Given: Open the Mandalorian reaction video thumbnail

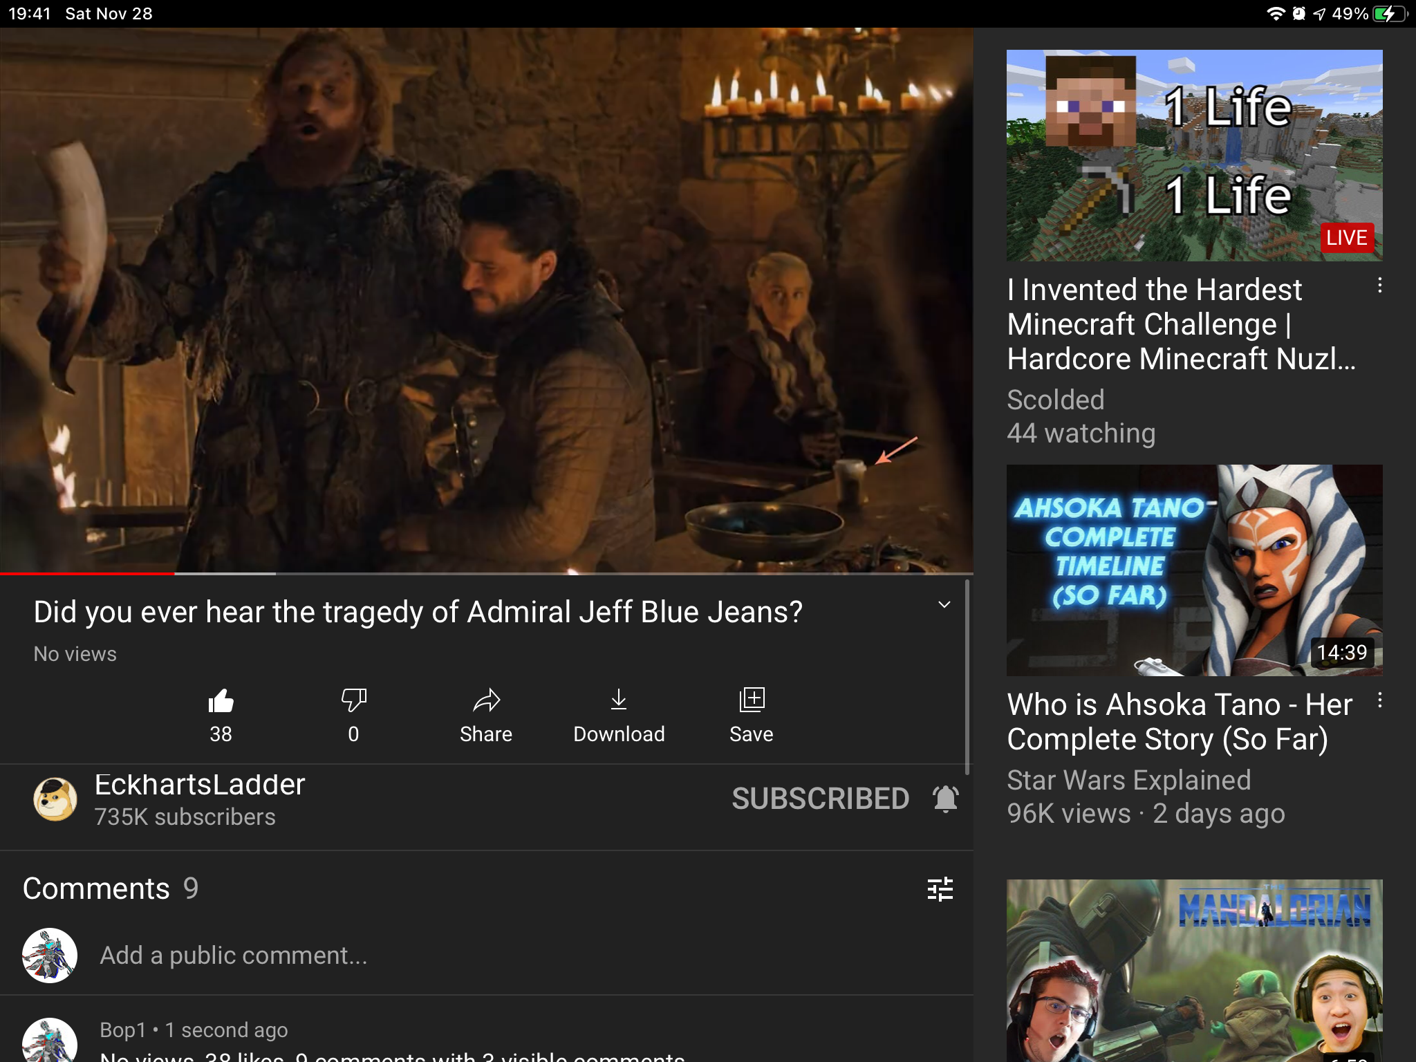Looking at the screenshot, I should (x=1195, y=971).
